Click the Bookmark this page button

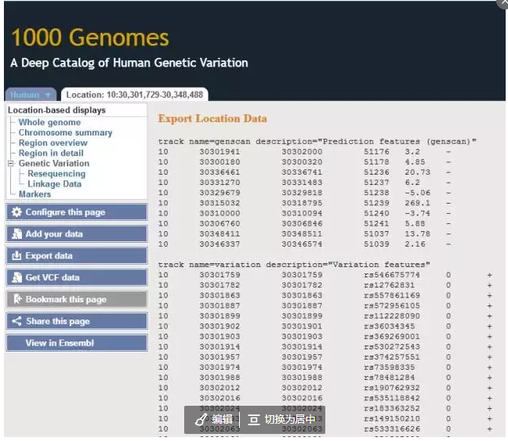pyautogui.click(x=77, y=299)
